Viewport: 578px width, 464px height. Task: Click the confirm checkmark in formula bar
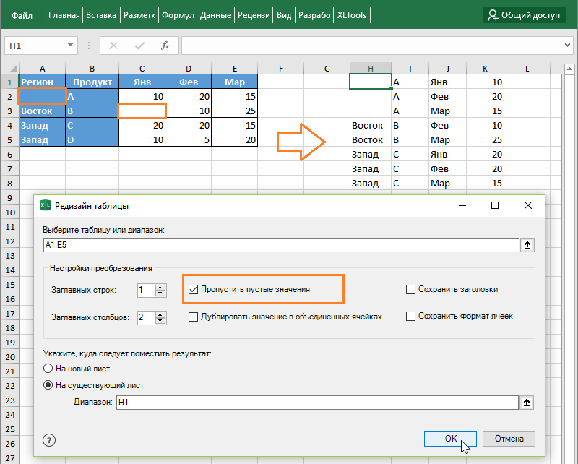tap(139, 46)
